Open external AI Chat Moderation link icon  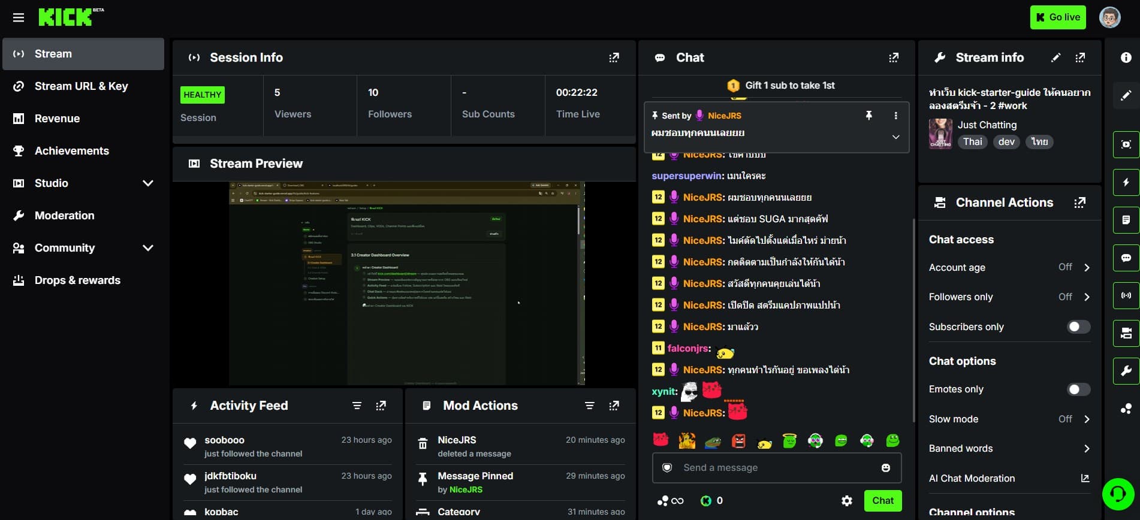1084,478
